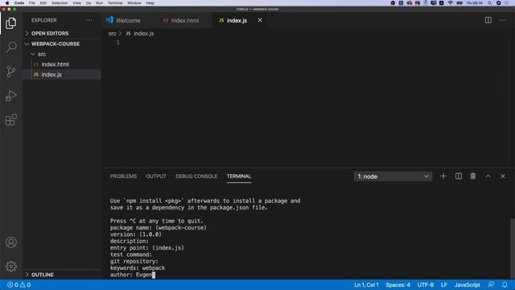Open the Output panel tab

[156, 176]
